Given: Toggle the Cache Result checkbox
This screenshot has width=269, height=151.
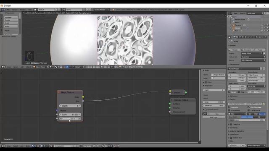Looking at the screenshot, I should coord(248,110).
